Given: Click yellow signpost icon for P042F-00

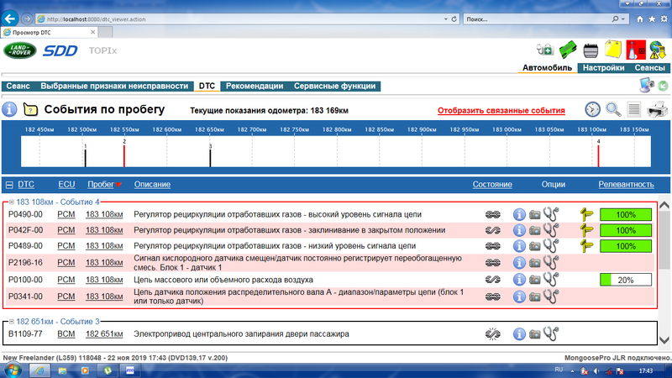Looking at the screenshot, I should [x=586, y=230].
